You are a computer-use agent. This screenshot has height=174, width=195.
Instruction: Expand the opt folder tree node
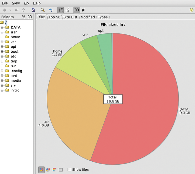point(2,46)
